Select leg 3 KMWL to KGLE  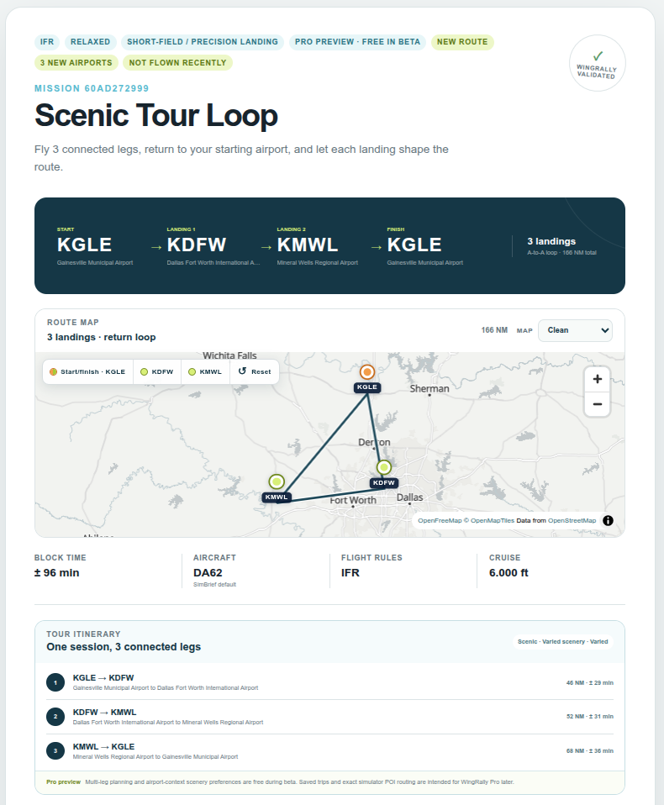(x=329, y=751)
